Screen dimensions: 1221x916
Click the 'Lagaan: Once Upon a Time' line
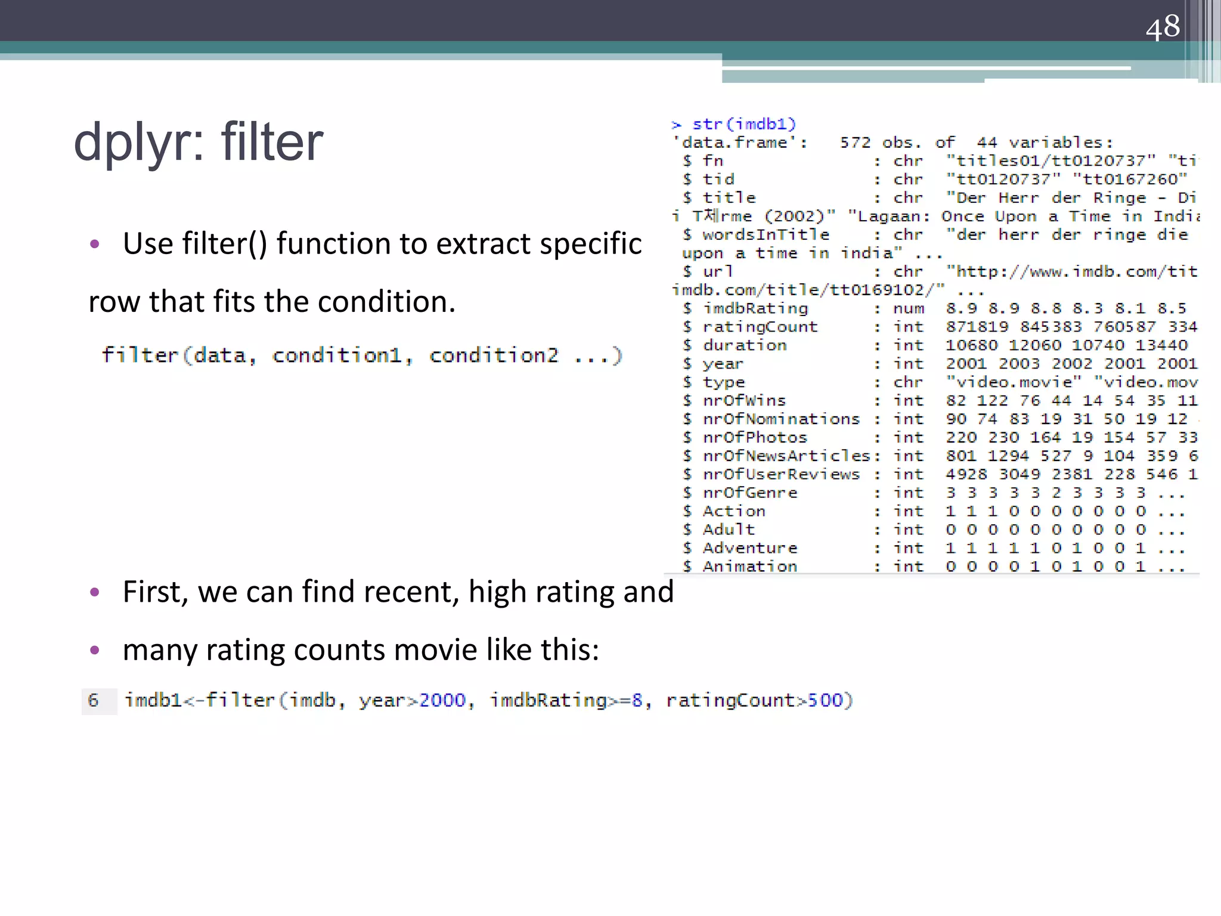pyautogui.click(x=935, y=216)
